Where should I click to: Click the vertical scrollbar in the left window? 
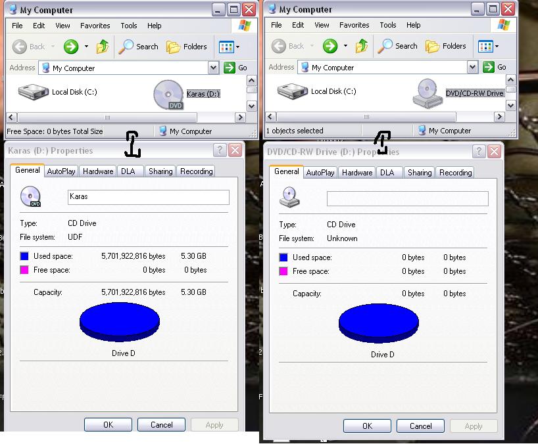pos(251,95)
